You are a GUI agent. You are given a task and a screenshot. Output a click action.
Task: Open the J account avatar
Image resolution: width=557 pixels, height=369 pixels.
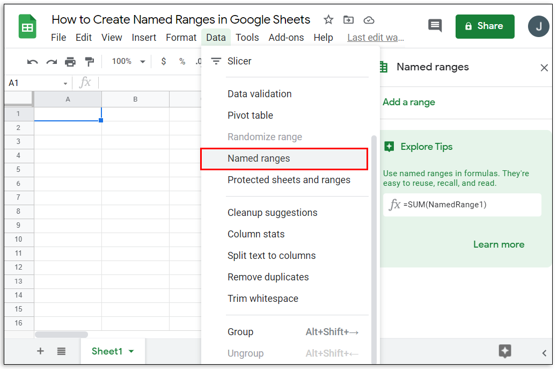[x=538, y=26]
